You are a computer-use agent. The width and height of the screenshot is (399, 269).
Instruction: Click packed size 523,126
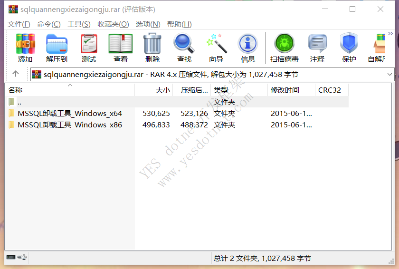(x=194, y=113)
